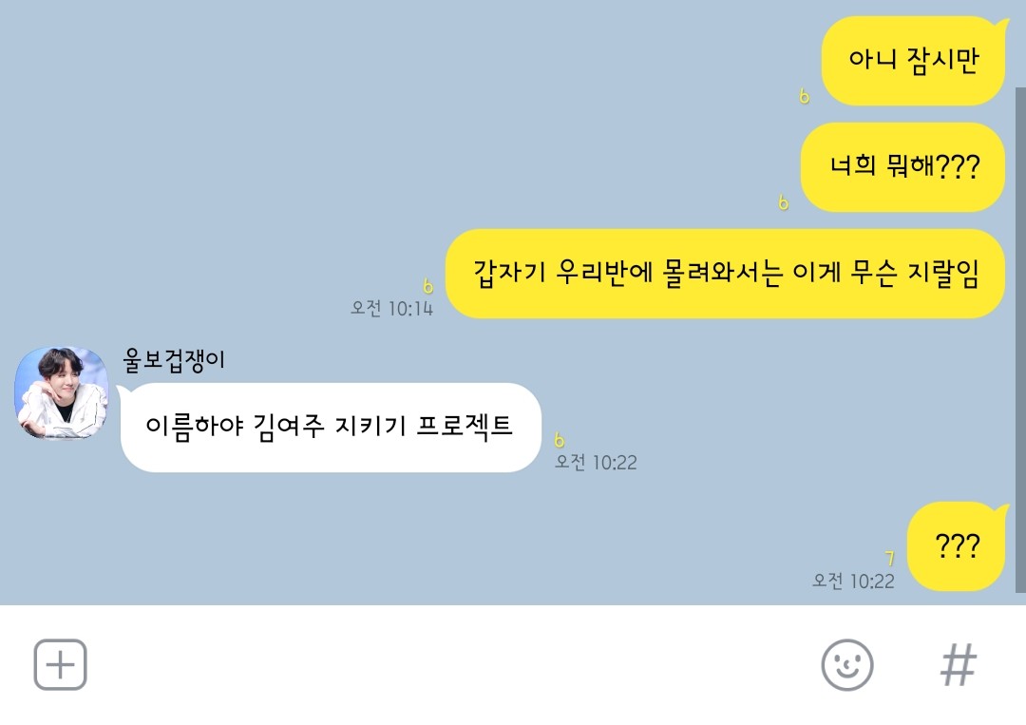Open the emoticon picker smiley icon
Screen dimensions: 1026x725
(847, 665)
